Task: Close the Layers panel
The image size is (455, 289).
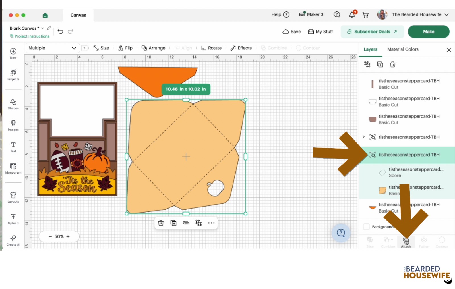Action: tap(449, 50)
